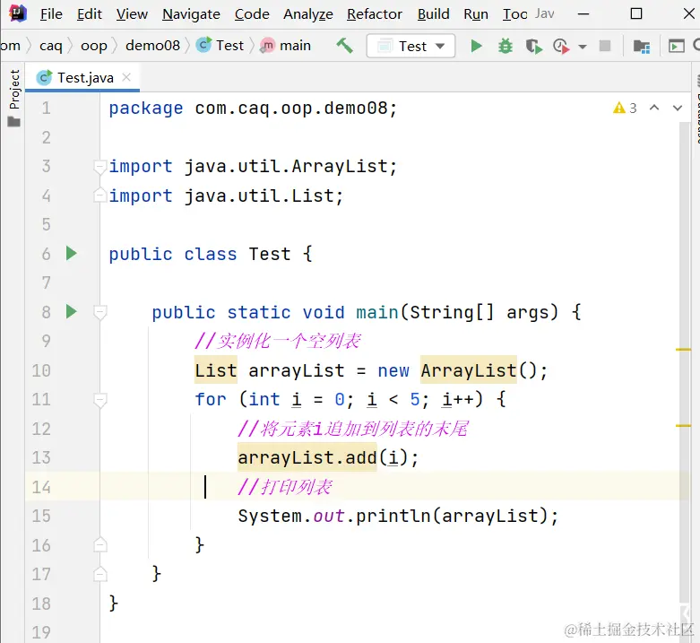This screenshot has height=643, width=700.
Task: Start debugging with the bug icon
Action: [506, 46]
